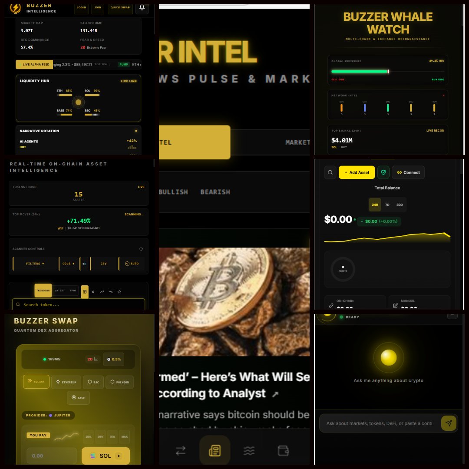469x469 pixels.
Task: Click the ETH 85% liquidity bar
Action: (x=65, y=95)
